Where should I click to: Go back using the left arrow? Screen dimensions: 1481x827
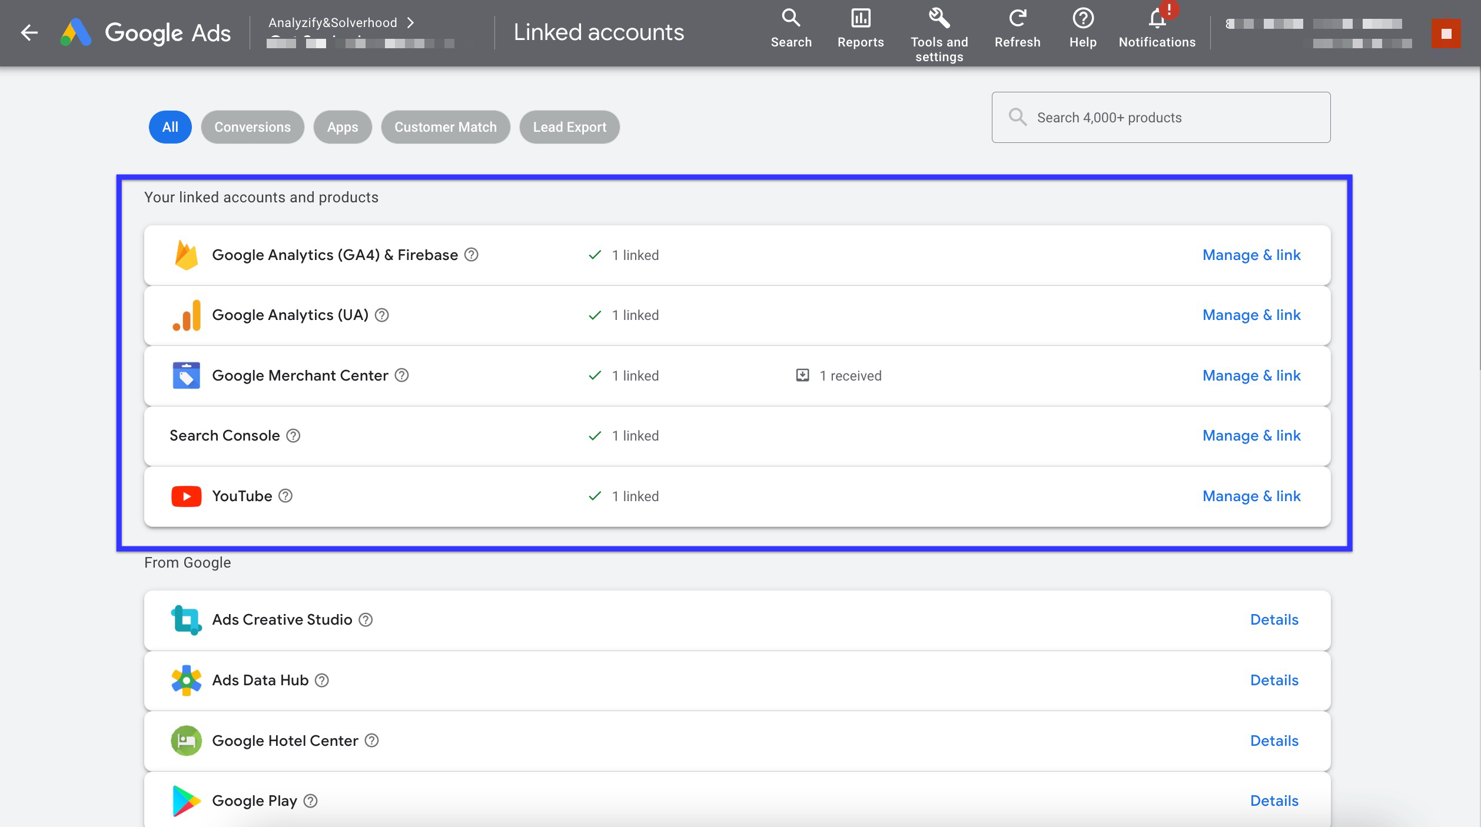[29, 32]
